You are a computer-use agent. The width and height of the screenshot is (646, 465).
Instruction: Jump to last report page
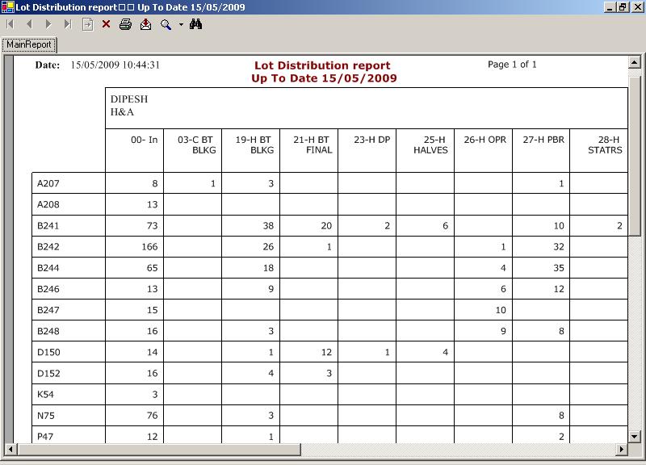(x=68, y=24)
